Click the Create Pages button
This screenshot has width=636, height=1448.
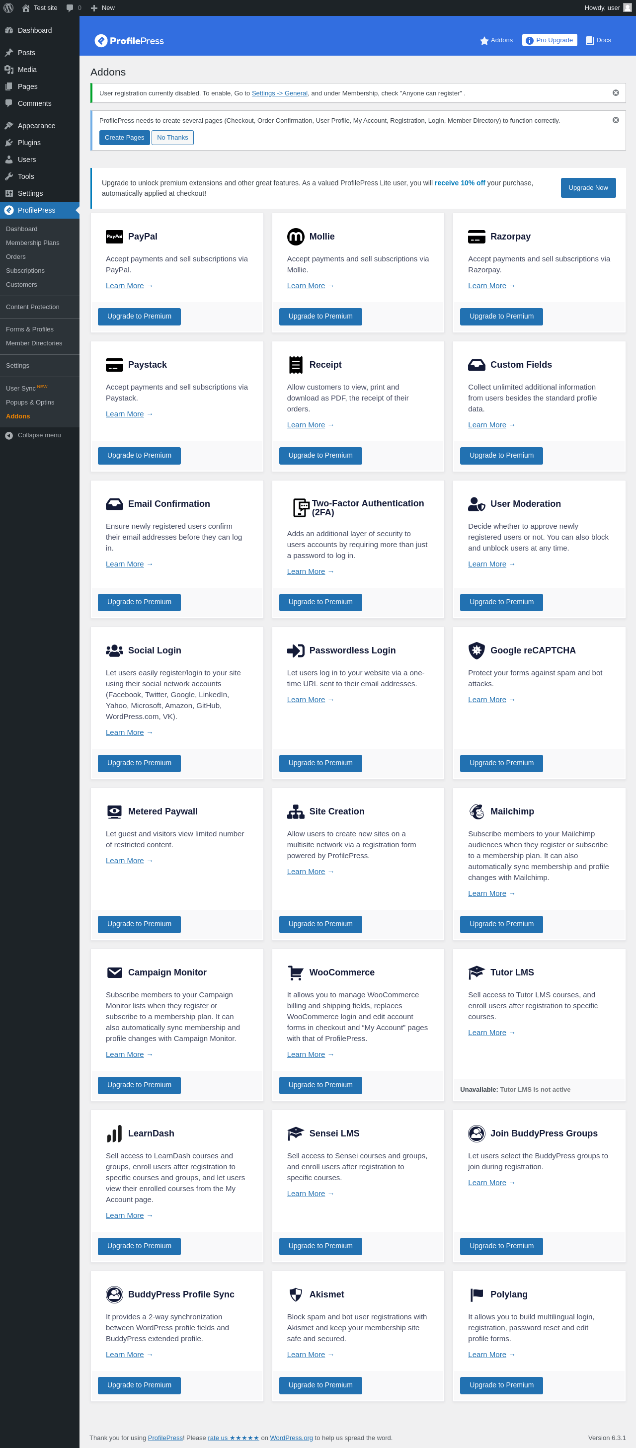(125, 138)
